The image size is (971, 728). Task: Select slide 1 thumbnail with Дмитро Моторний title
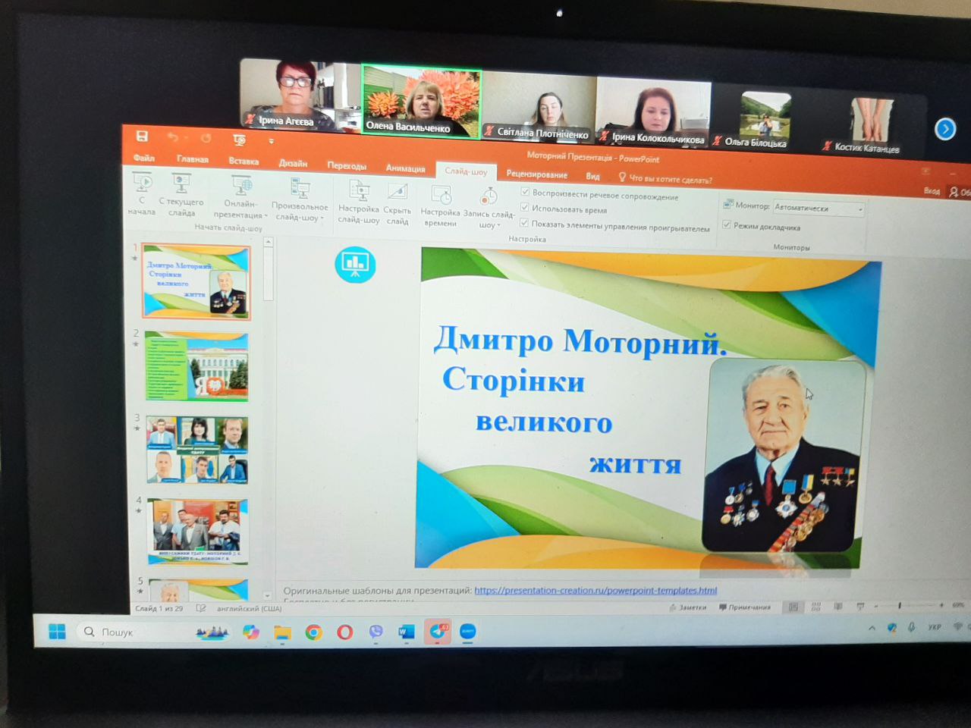point(196,282)
